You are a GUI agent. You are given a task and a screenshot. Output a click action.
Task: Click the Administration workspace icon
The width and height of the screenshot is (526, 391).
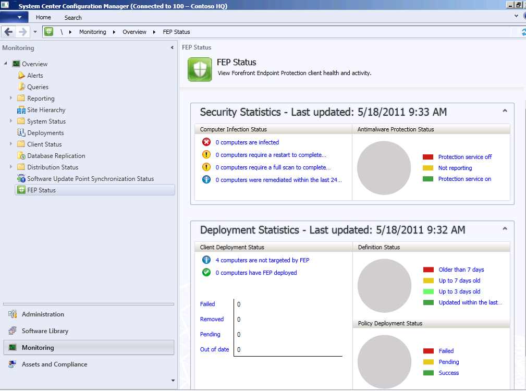[13, 314]
